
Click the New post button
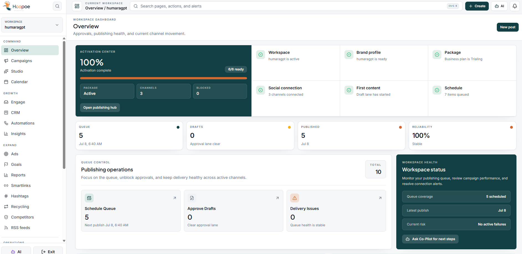(508, 27)
